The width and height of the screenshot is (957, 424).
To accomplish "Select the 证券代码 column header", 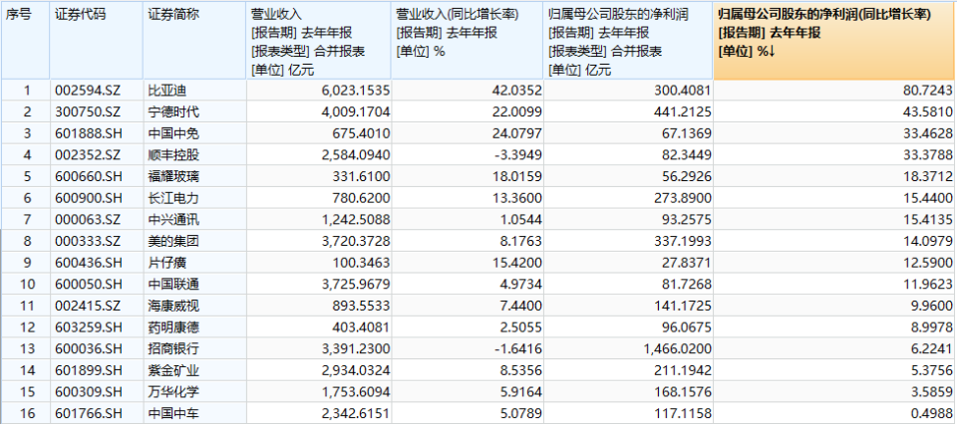I will (x=96, y=40).
